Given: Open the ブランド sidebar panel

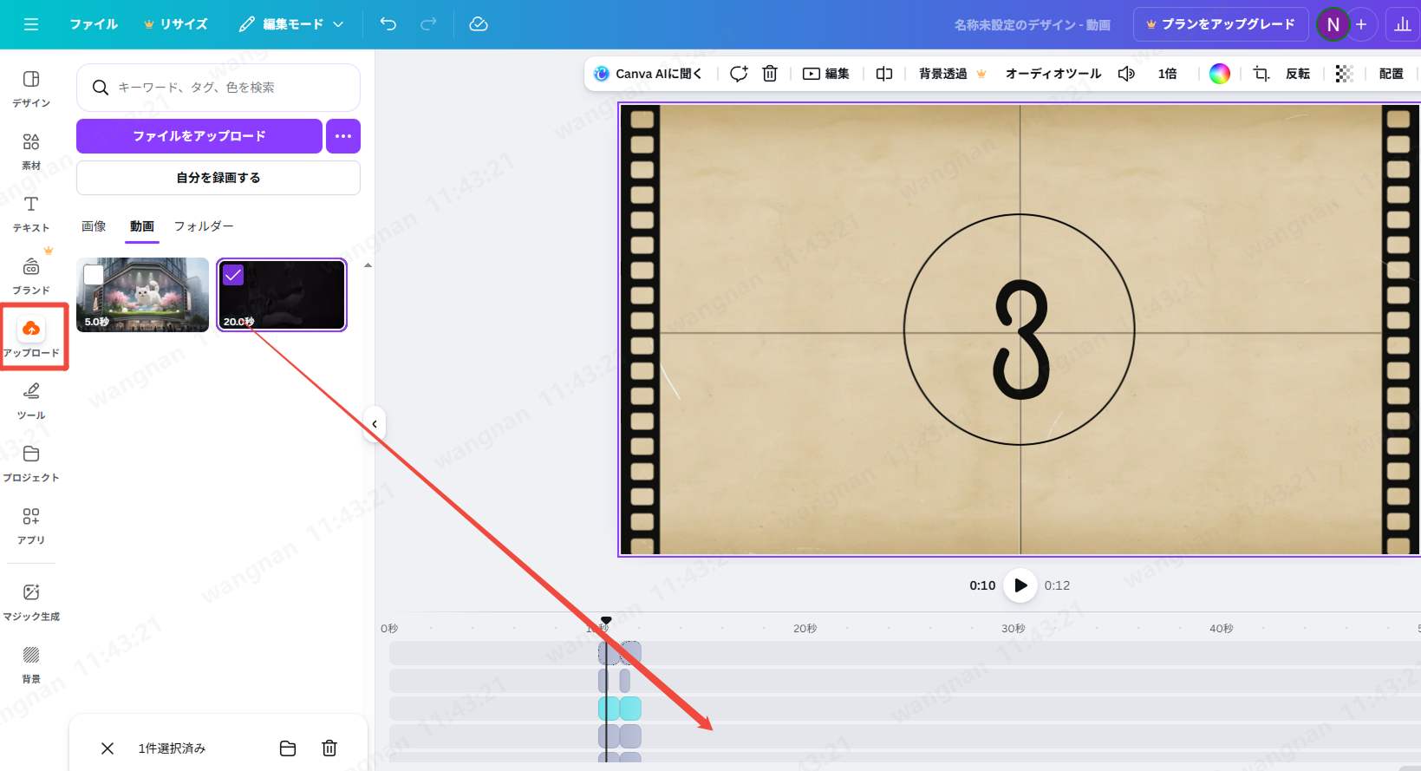Looking at the screenshot, I should coord(31,276).
